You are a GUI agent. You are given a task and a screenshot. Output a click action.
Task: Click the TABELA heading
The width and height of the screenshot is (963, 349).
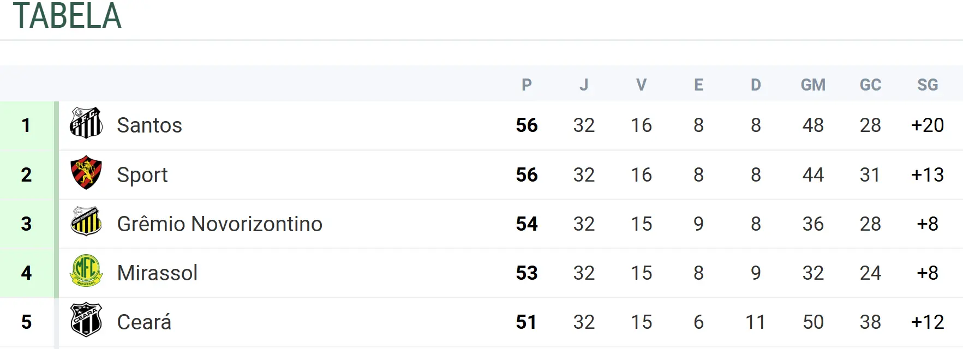click(67, 16)
